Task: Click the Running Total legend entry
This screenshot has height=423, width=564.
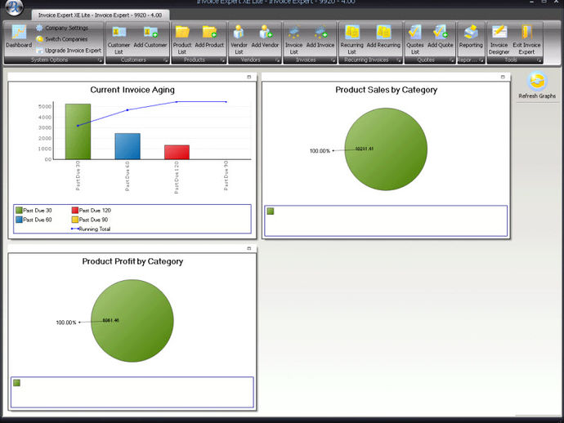Action: pos(91,229)
